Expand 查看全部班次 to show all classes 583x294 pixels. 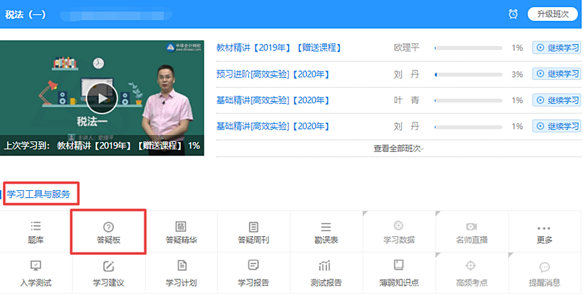point(398,148)
